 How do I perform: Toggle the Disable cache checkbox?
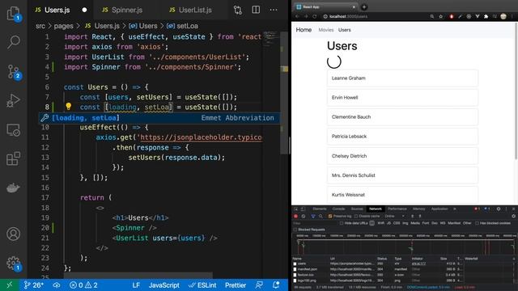tap(356, 216)
